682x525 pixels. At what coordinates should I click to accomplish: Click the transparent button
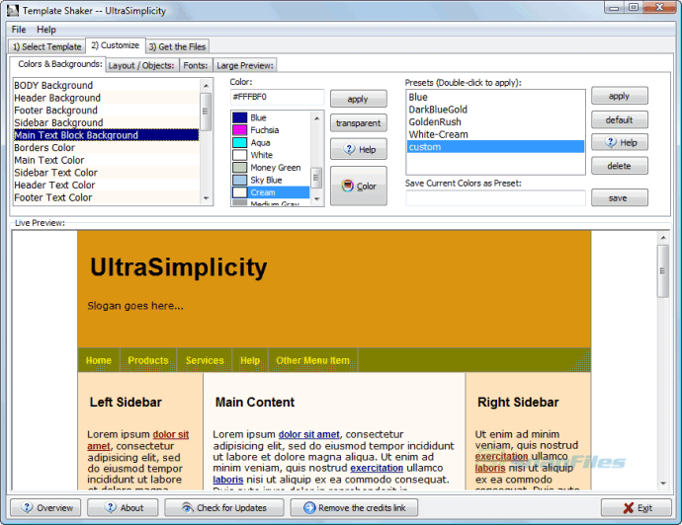click(359, 123)
